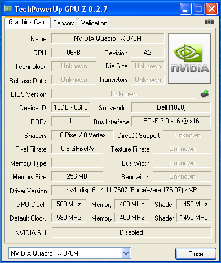Click the empty Memory Type field
Image resolution: width=221 pixels, height=263 pixels.
pos(77,163)
